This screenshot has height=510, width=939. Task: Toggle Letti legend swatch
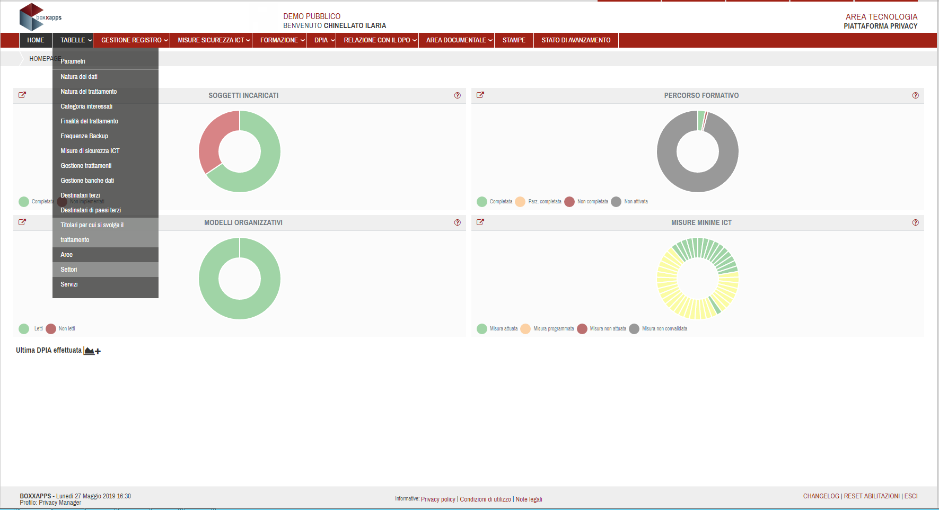coord(24,329)
